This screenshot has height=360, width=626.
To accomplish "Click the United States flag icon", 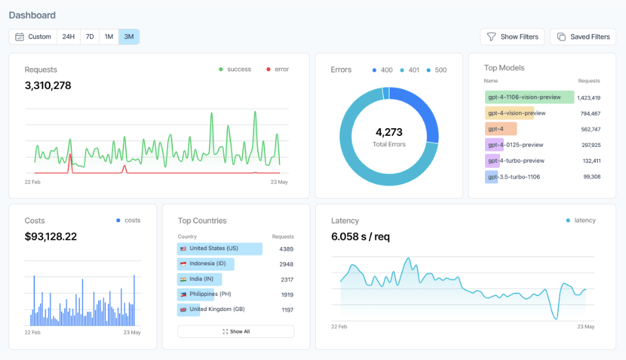I will click(x=183, y=249).
